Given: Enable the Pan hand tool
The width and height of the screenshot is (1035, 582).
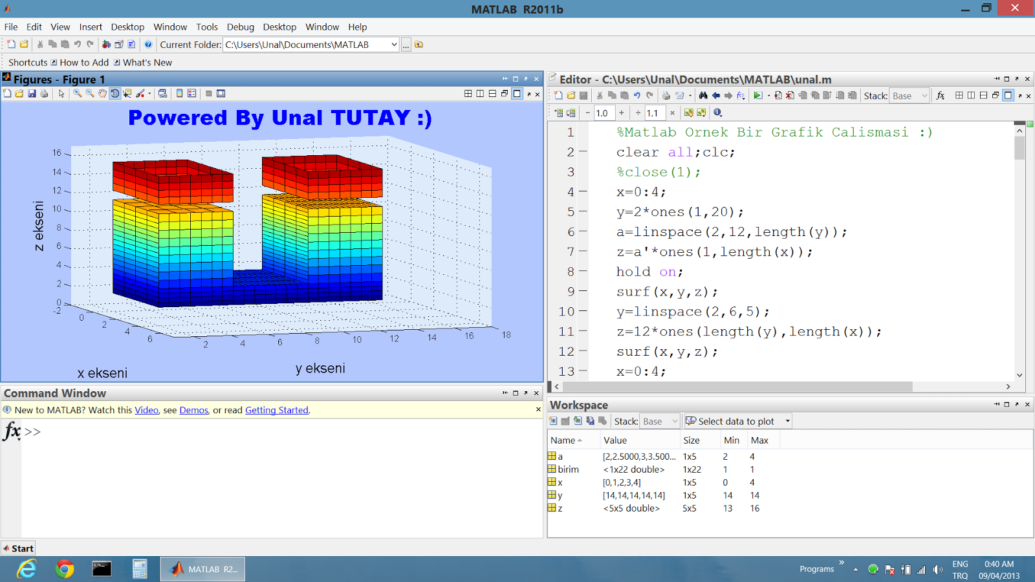Looking at the screenshot, I should click(x=102, y=94).
